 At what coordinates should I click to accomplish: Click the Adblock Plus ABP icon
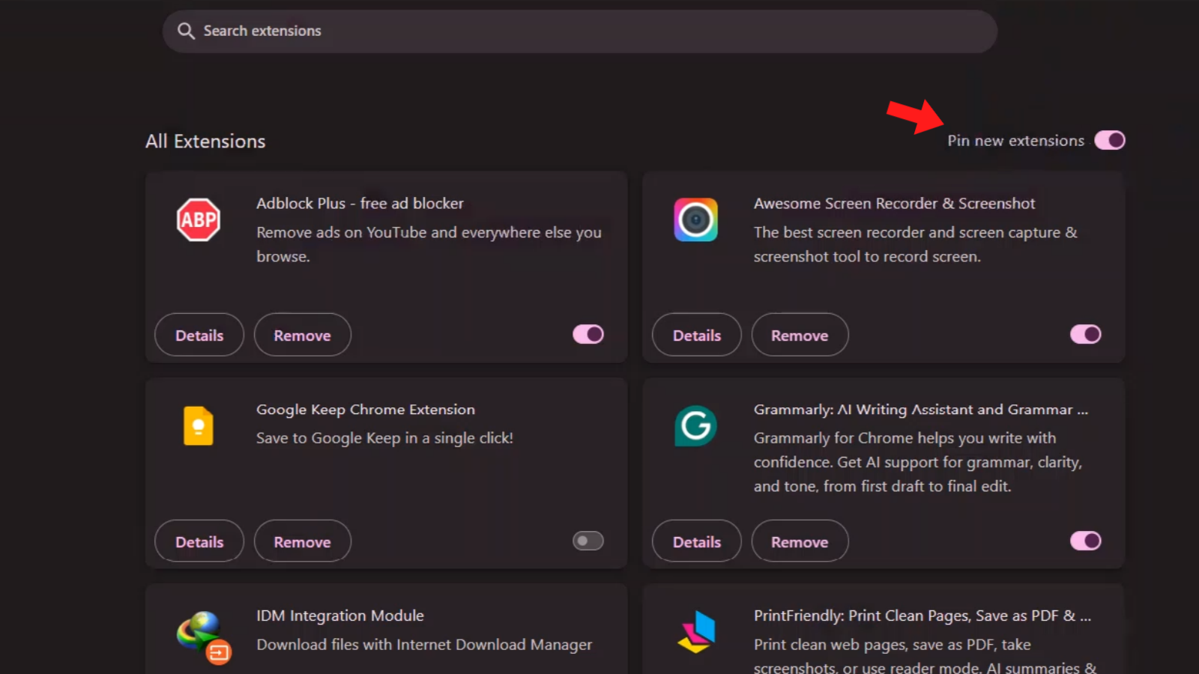click(x=199, y=219)
